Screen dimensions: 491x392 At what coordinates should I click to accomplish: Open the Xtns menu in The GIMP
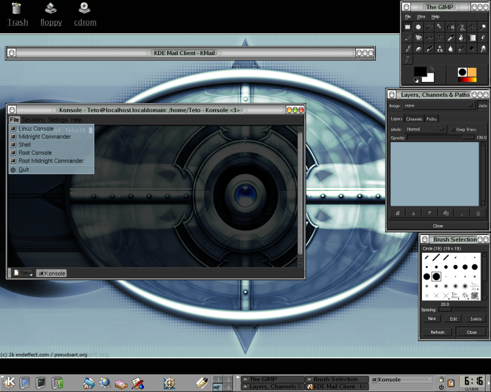[421, 16]
